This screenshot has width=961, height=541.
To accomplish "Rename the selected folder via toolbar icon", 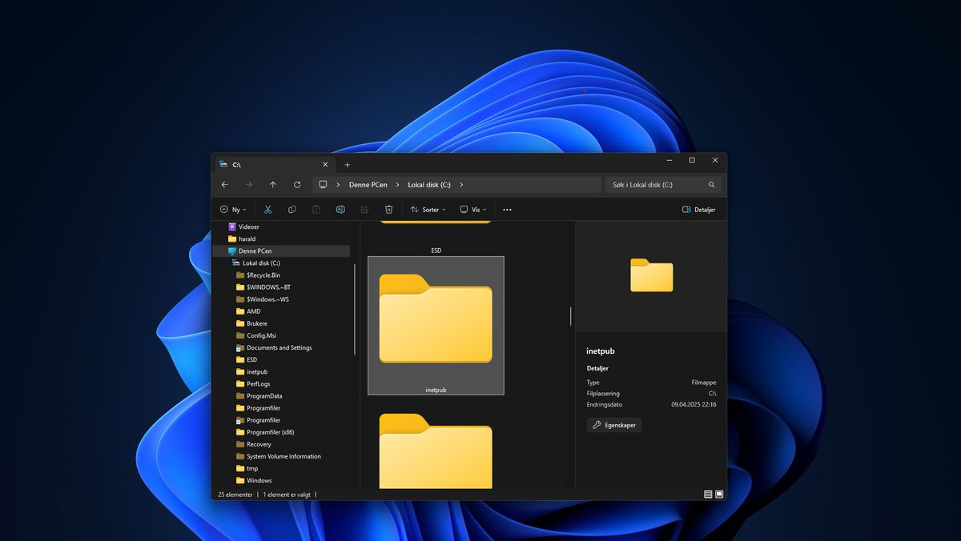I will (x=340, y=210).
